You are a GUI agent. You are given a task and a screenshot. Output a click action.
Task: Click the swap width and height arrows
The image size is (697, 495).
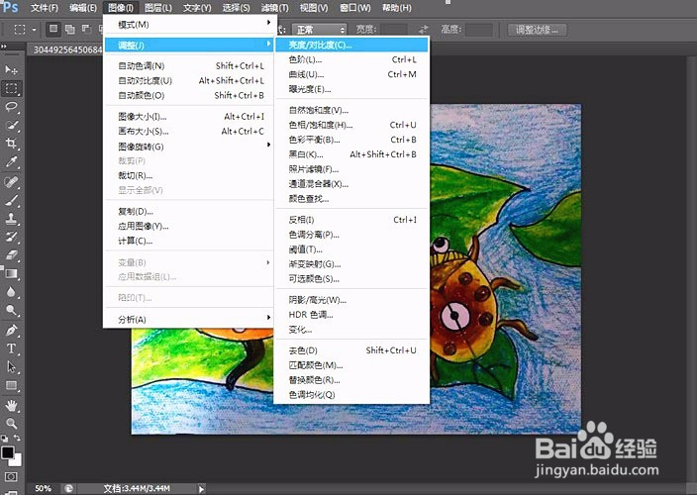point(424,30)
